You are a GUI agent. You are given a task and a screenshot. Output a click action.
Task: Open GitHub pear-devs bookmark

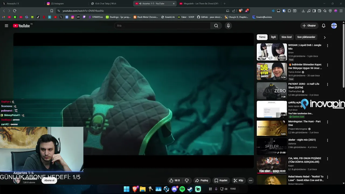tap(209, 17)
